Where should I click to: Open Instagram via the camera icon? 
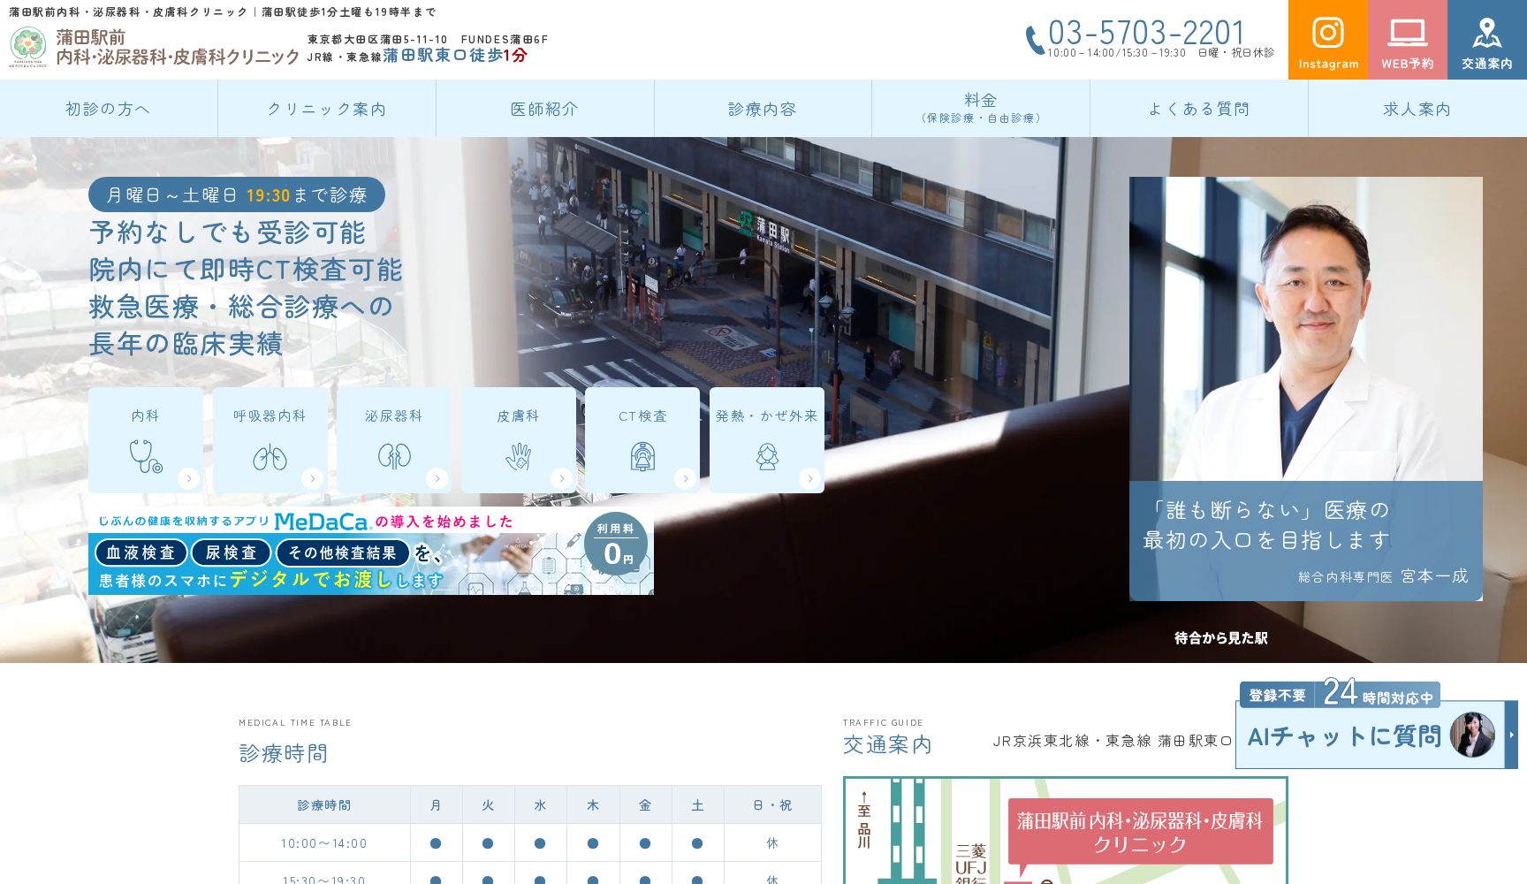click(1328, 32)
